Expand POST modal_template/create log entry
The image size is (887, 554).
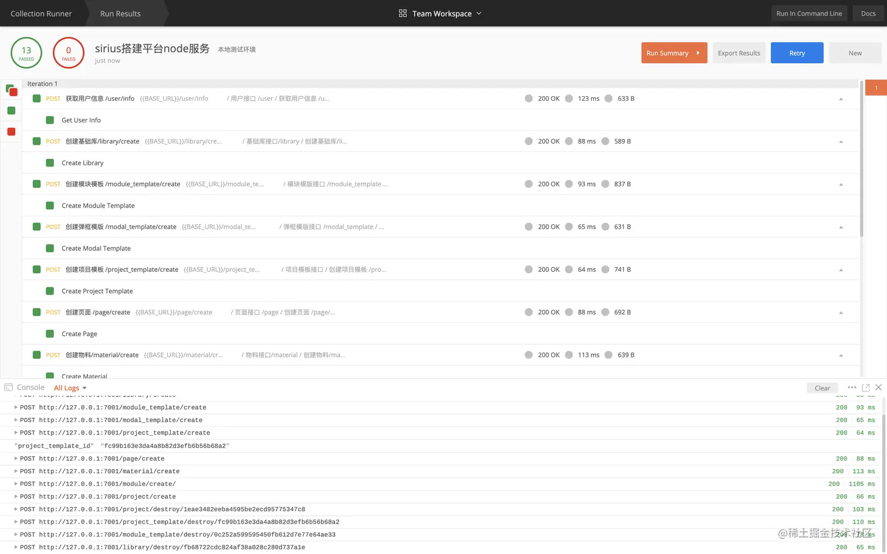[16, 420]
